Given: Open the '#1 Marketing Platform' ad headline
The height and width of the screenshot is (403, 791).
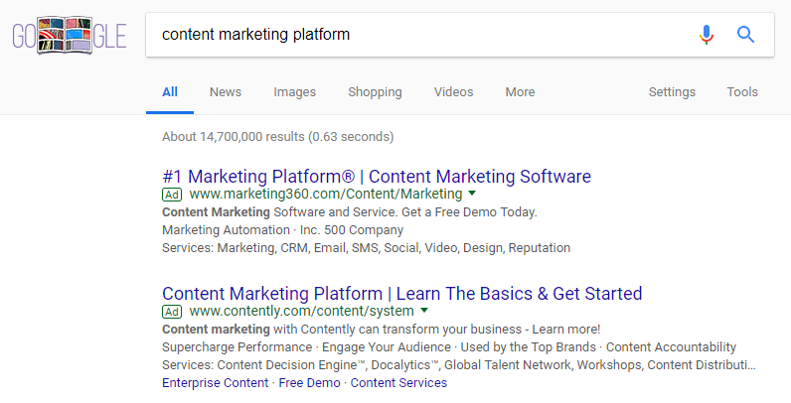Looking at the screenshot, I should click(x=376, y=177).
